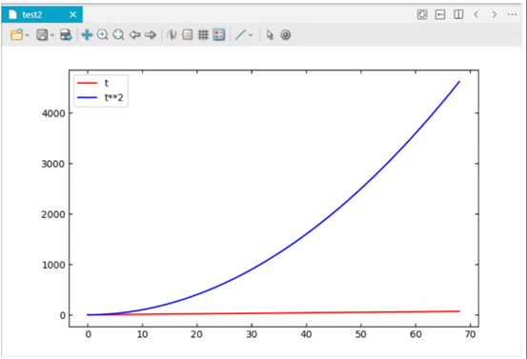The height and width of the screenshot is (359, 527).
Task: Toggle the grid lines icon
Action: (203, 34)
